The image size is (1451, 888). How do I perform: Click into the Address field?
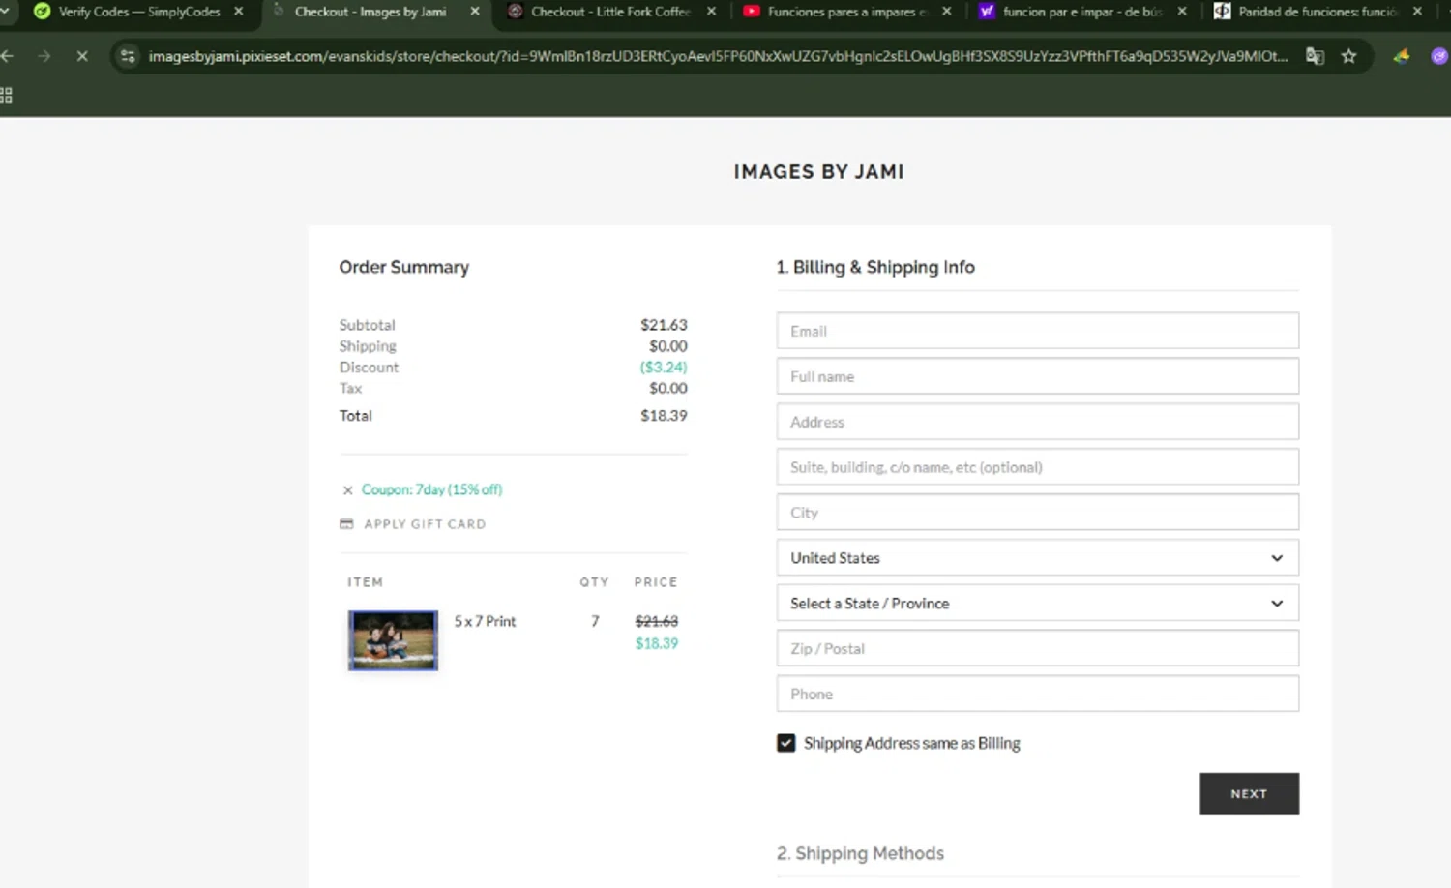point(1038,422)
